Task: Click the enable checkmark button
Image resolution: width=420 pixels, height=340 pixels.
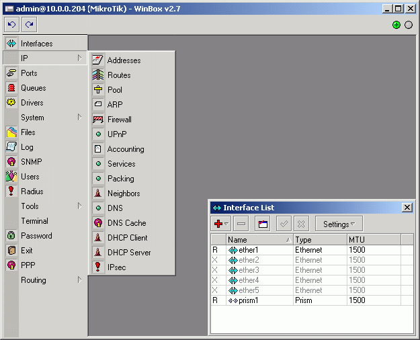Action: [284, 224]
